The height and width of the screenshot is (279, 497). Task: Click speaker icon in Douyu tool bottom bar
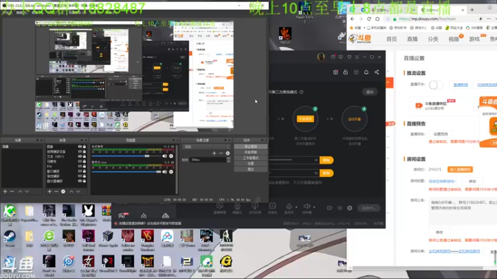click(307, 206)
